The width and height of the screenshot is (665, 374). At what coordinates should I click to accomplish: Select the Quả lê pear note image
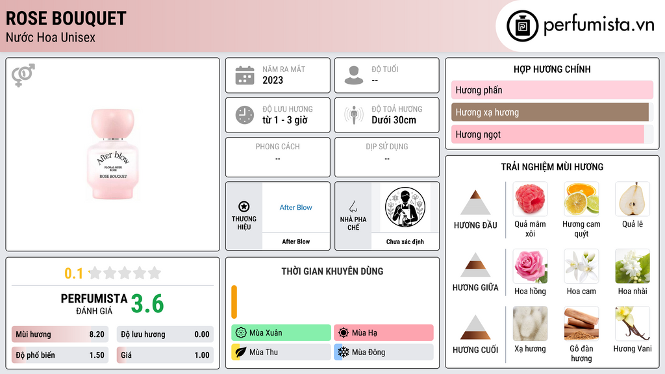pyautogui.click(x=633, y=199)
